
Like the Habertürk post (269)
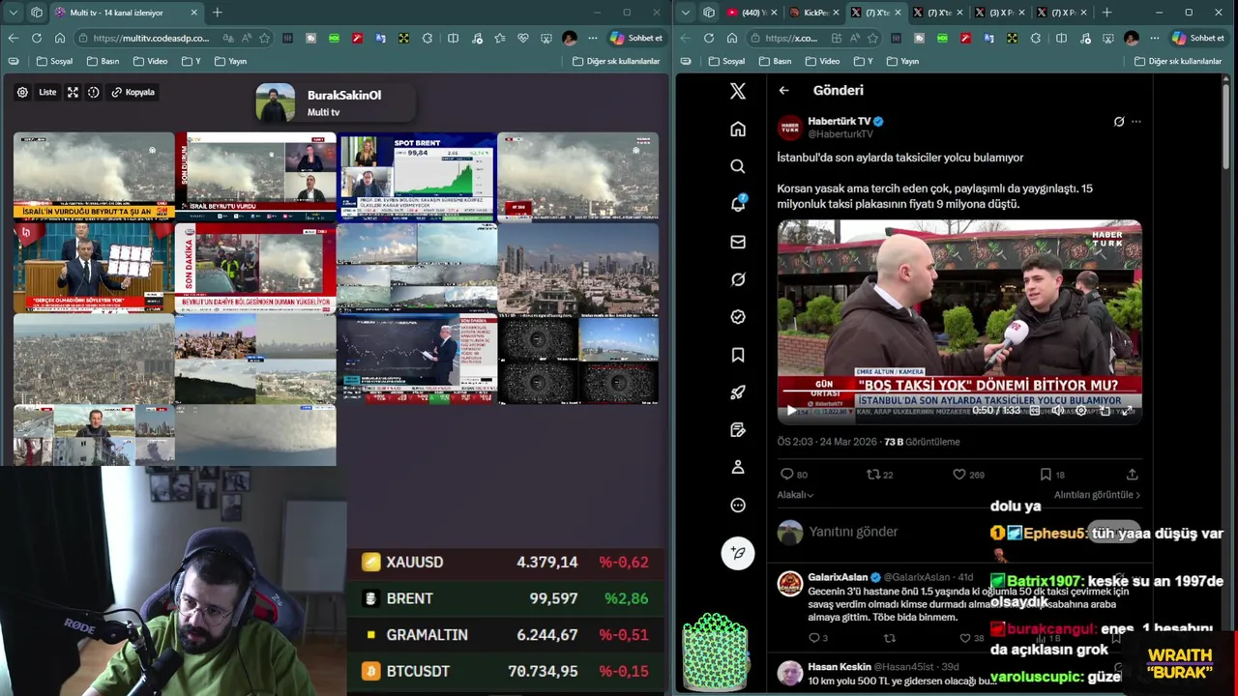968,475
